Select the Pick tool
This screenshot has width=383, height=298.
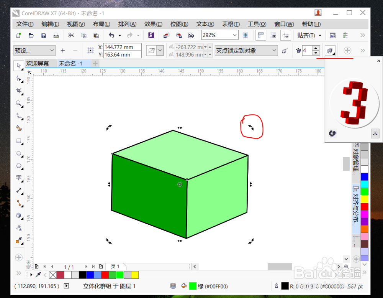click(18, 65)
